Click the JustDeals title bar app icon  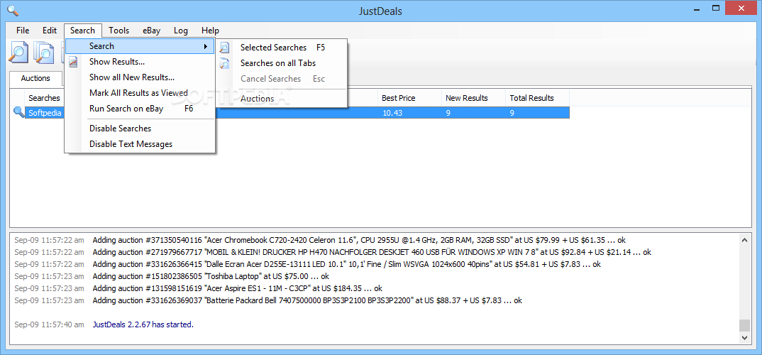click(x=14, y=10)
